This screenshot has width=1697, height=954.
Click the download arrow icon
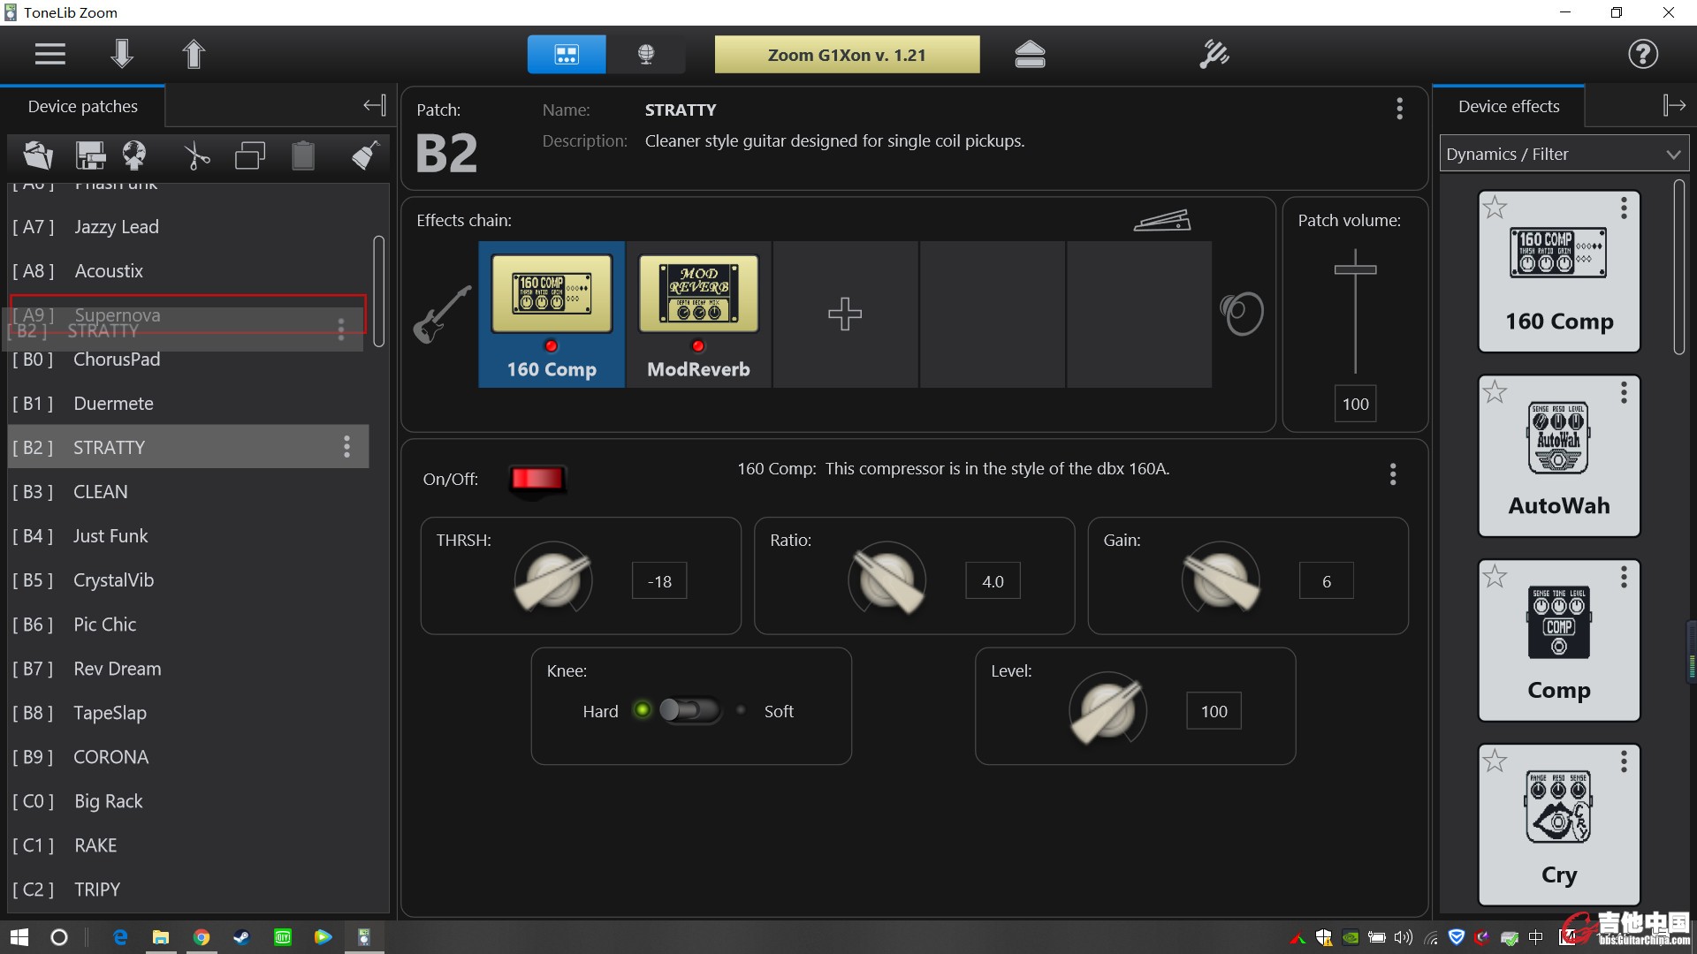pos(122,54)
